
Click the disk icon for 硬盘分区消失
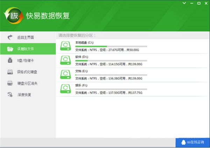(10, 83)
